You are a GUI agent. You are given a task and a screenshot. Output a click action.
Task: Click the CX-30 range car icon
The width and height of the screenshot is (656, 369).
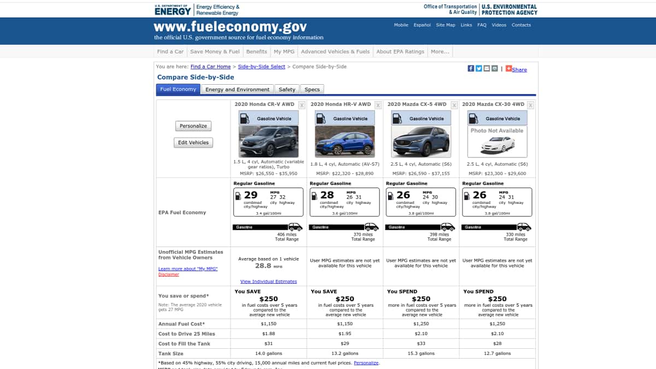click(x=524, y=227)
